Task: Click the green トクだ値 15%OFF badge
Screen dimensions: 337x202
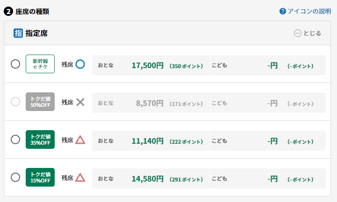Action: (40, 177)
